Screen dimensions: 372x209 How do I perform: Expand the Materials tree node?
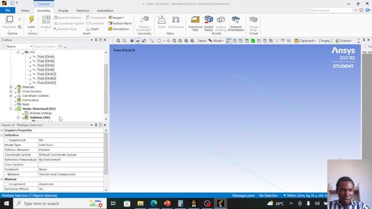(10, 87)
